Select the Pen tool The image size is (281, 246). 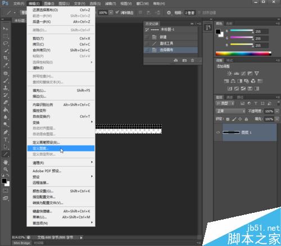pos(6,132)
